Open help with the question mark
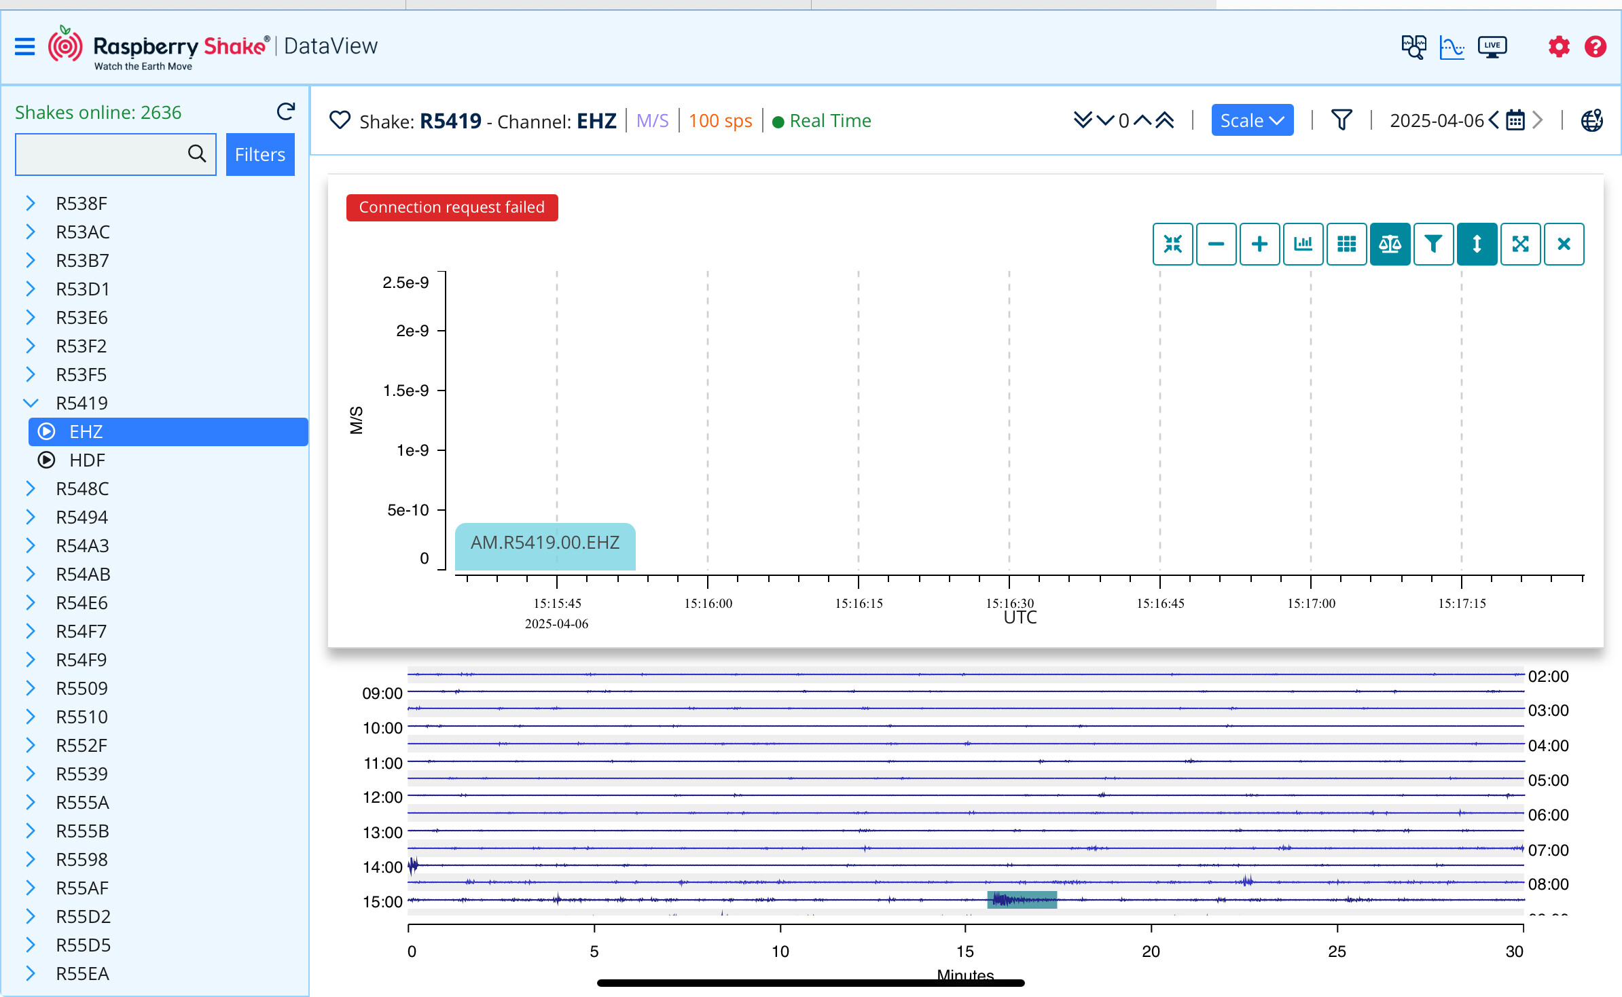This screenshot has height=997, width=1622. click(1596, 47)
